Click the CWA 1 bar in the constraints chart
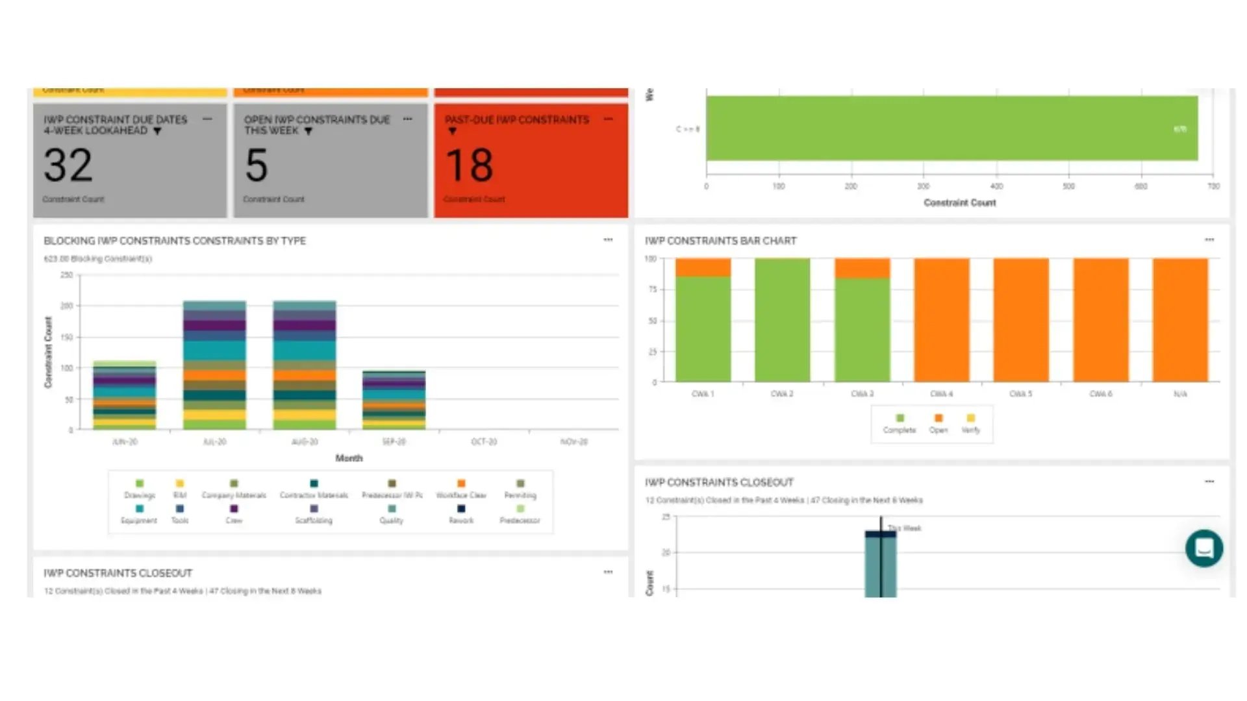This screenshot has width=1247, height=701. (703, 320)
